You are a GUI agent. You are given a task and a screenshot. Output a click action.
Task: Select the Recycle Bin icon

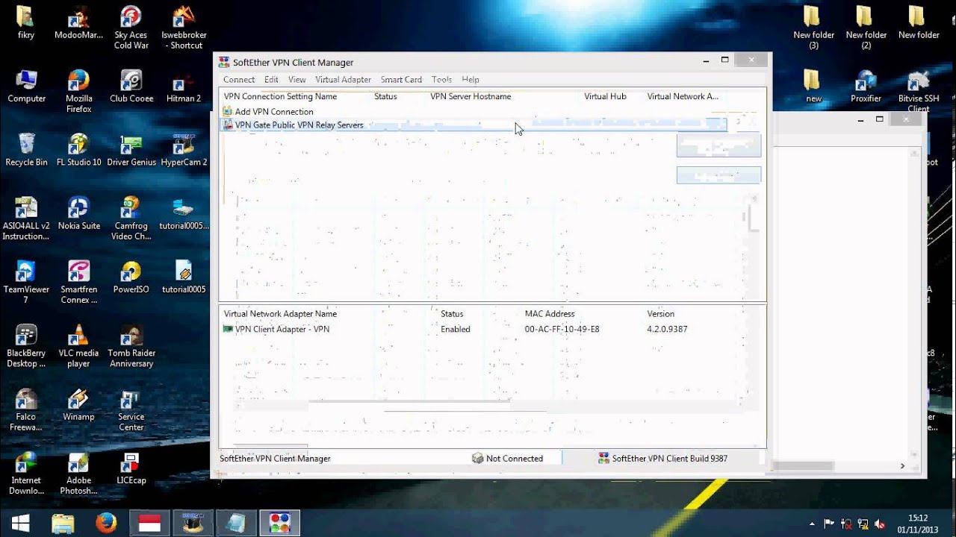click(26, 150)
